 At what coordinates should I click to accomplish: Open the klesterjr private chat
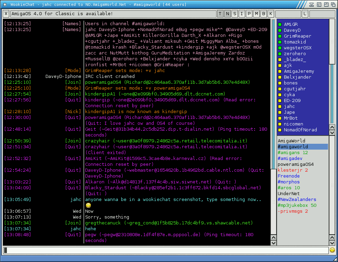point(293,170)
